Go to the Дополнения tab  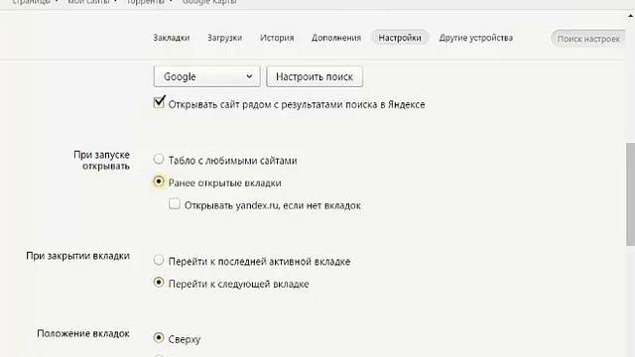tap(336, 38)
